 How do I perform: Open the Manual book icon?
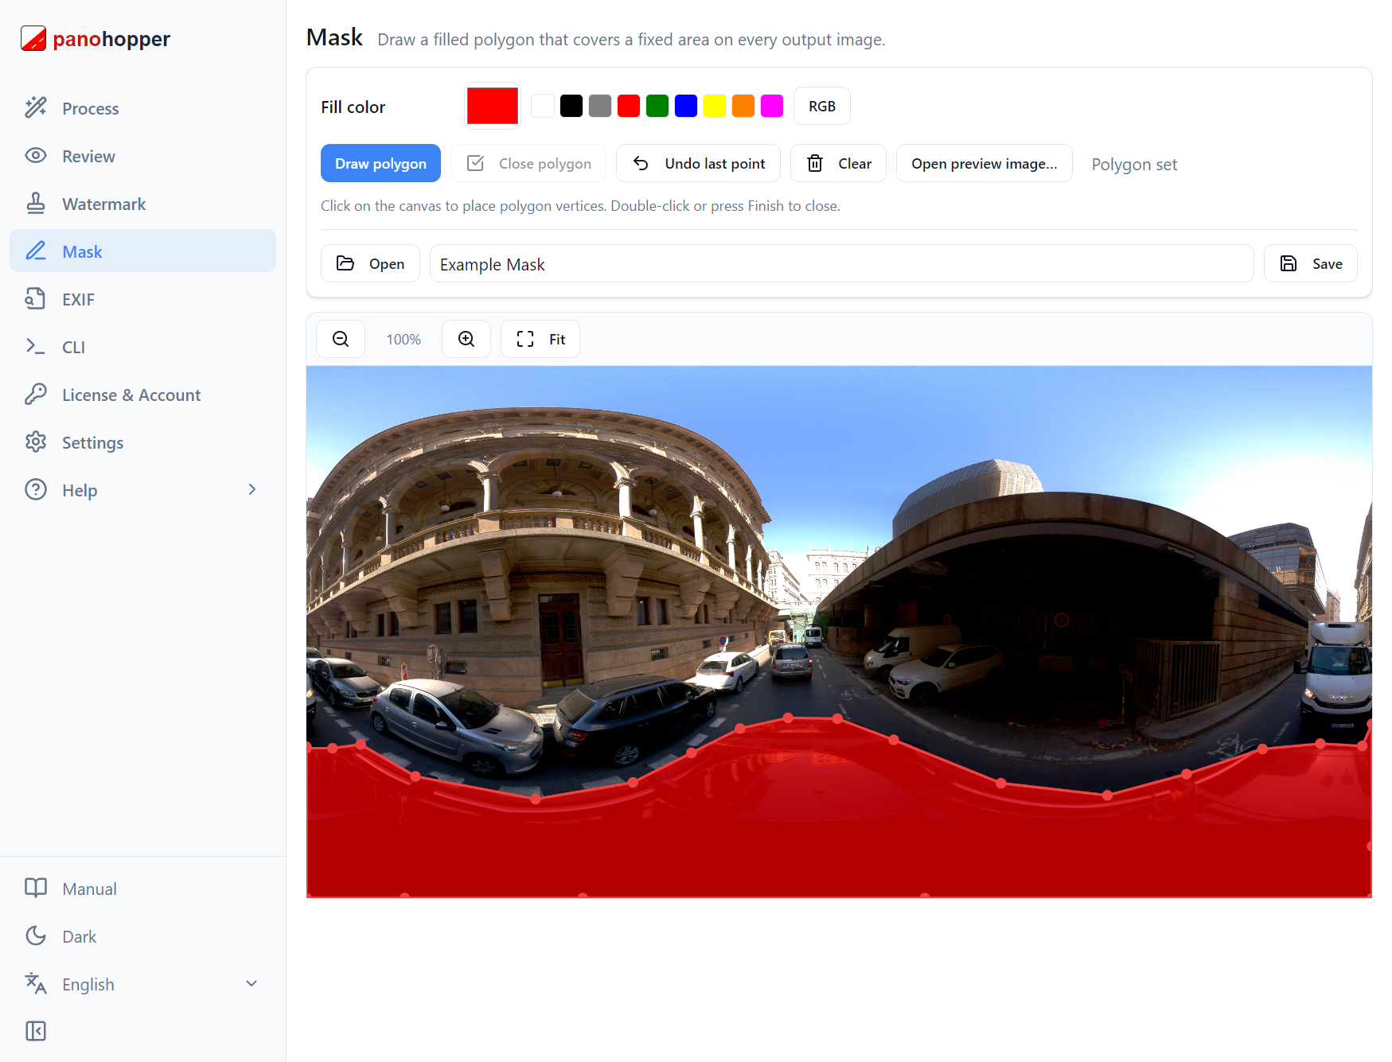pyautogui.click(x=36, y=889)
